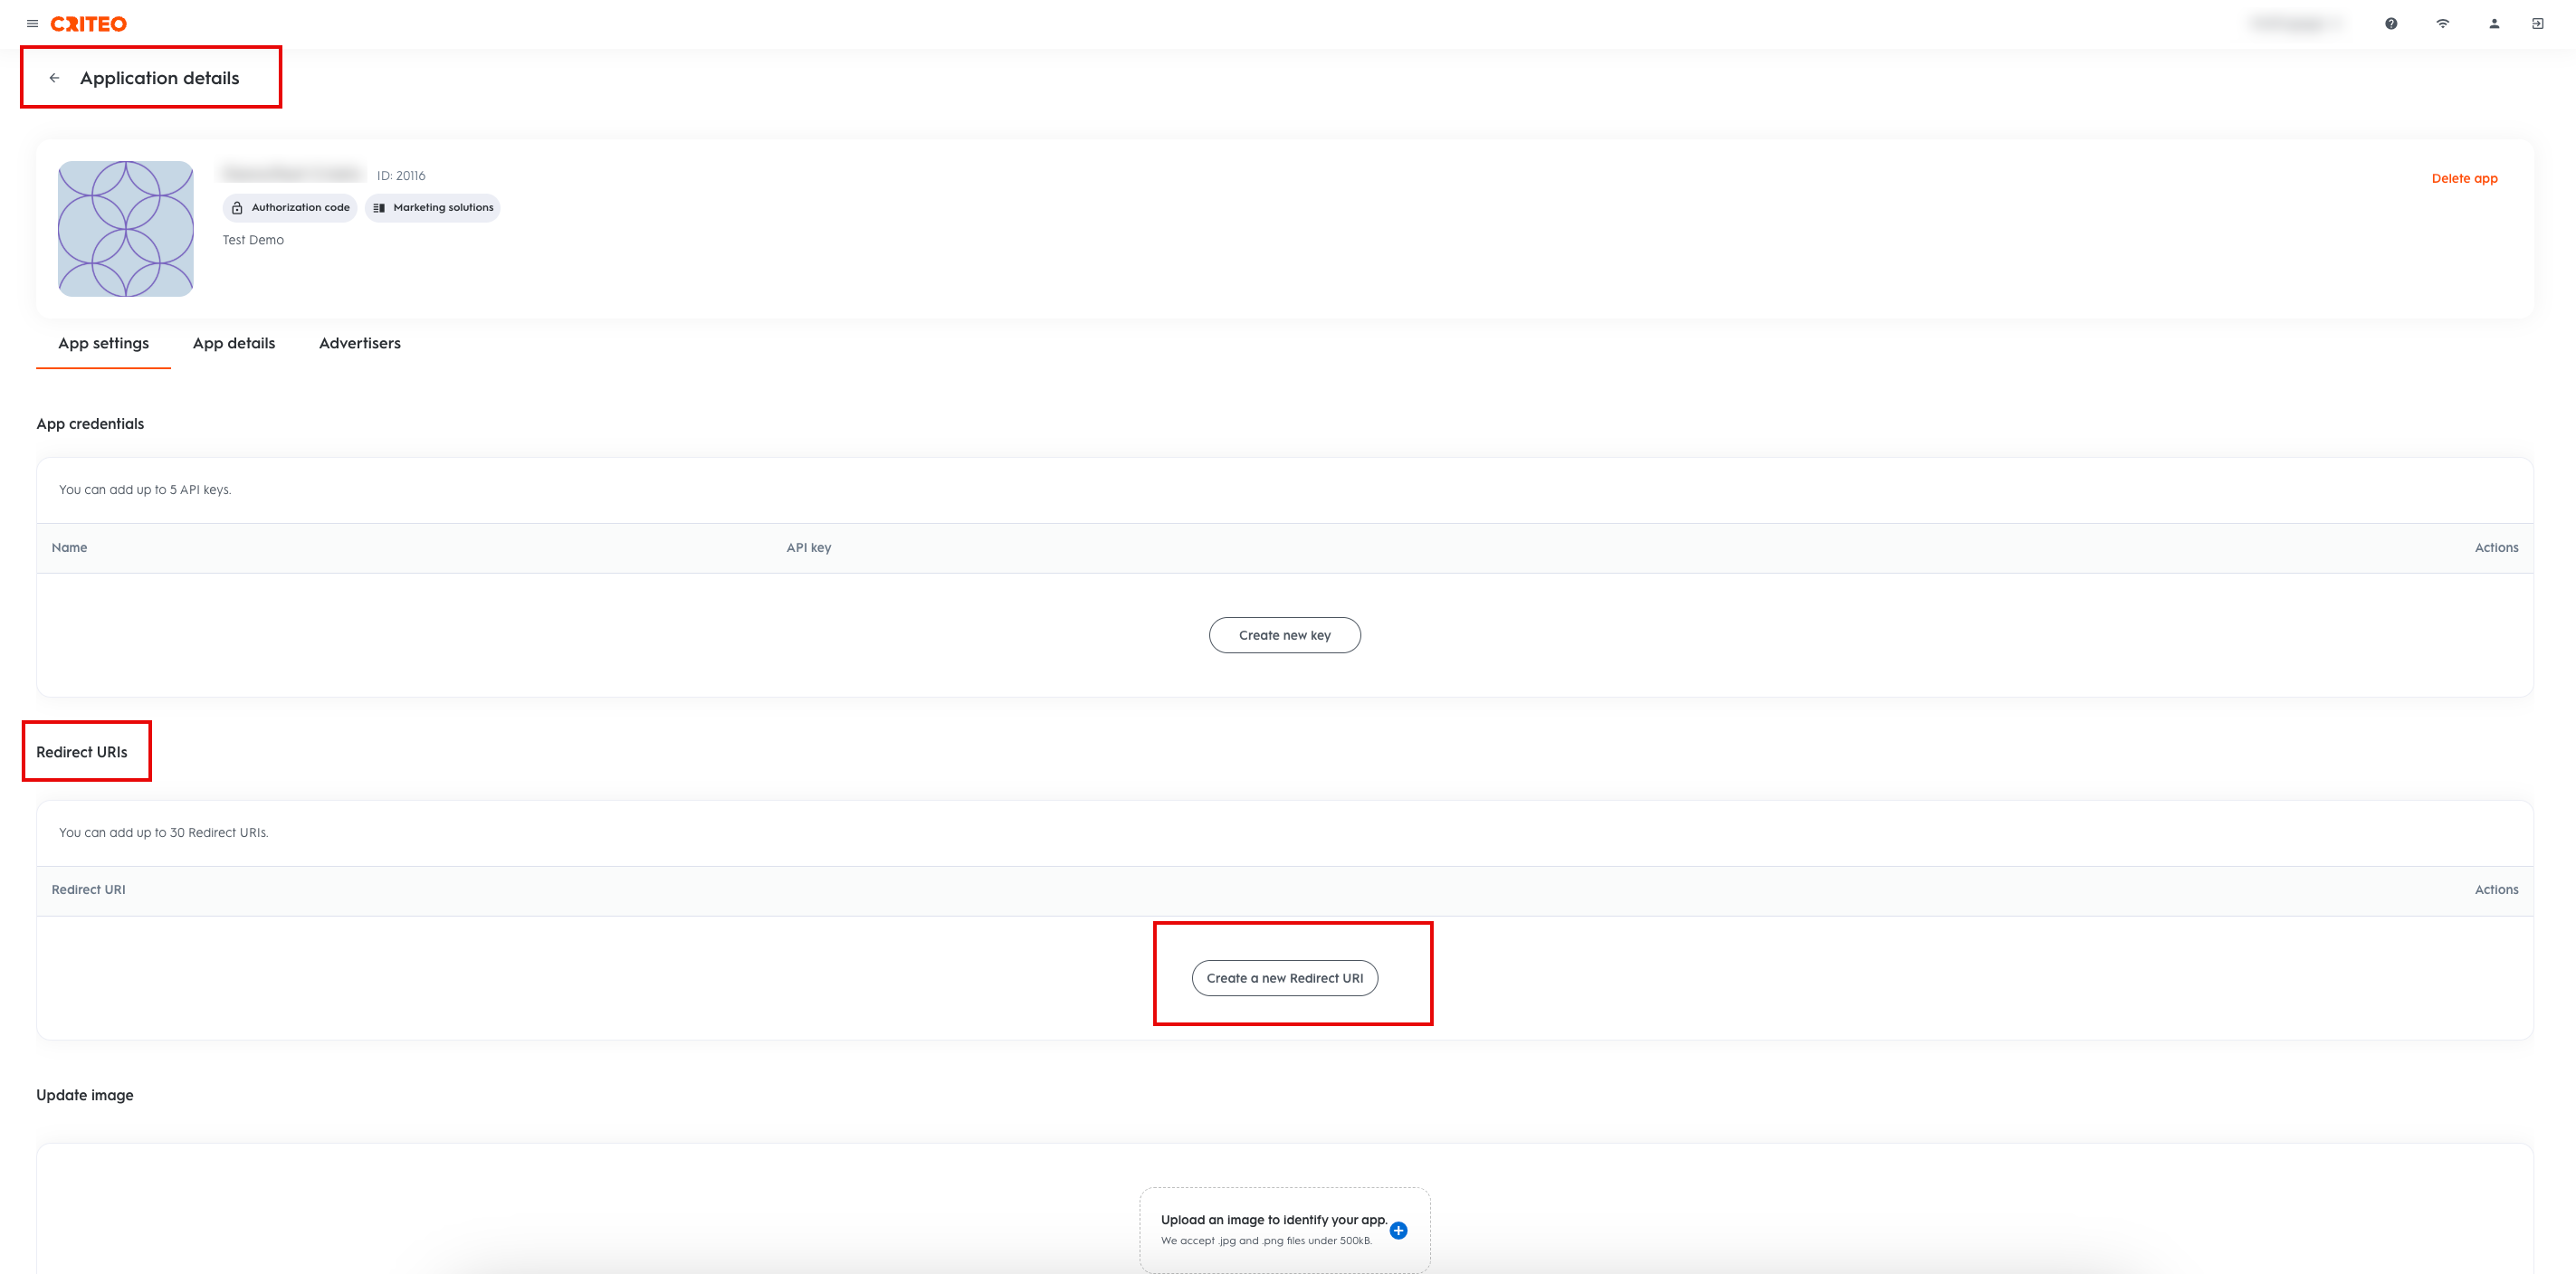Click the Create a new Redirect URI button

[x=1284, y=978]
